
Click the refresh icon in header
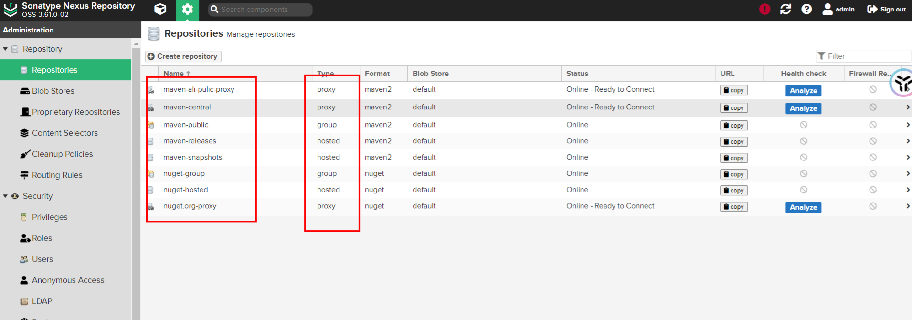click(785, 9)
